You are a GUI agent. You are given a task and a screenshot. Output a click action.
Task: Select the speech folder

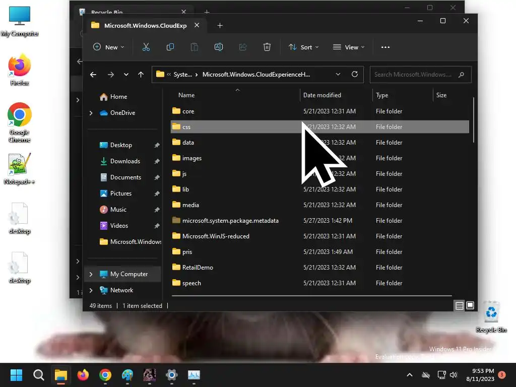pos(319,283)
